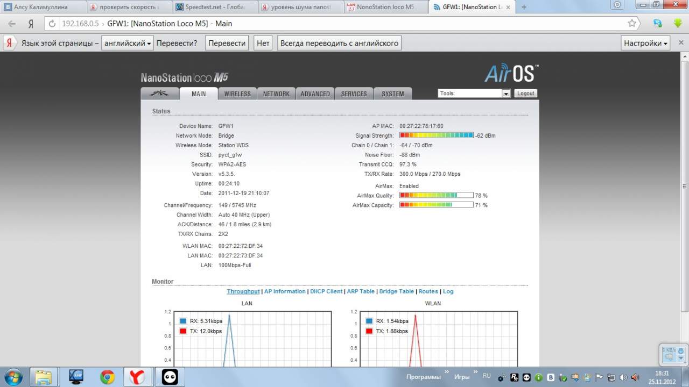Switch to the уровень шума nanost tab
The width and height of the screenshot is (689, 387).
click(x=300, y=7)
